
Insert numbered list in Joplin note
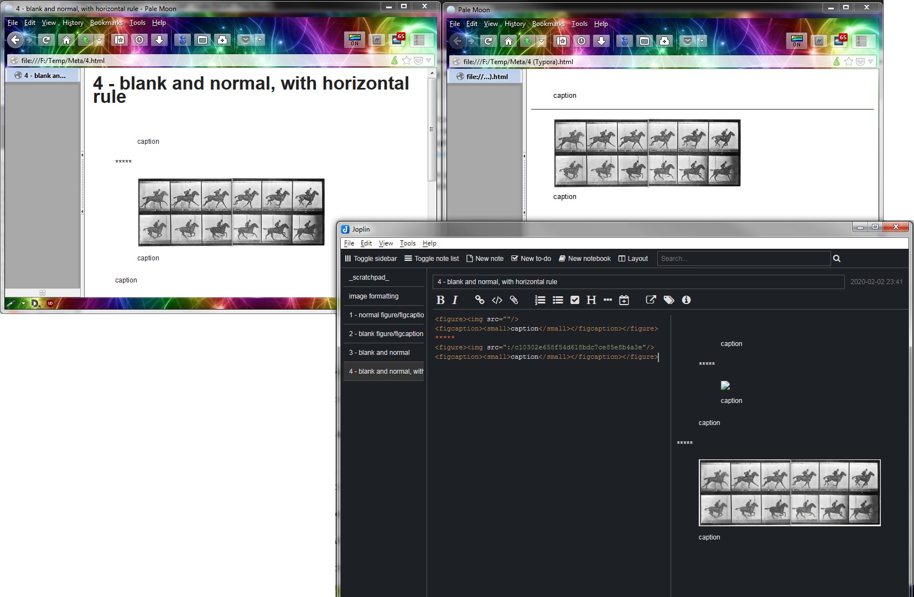coord(540,300)
